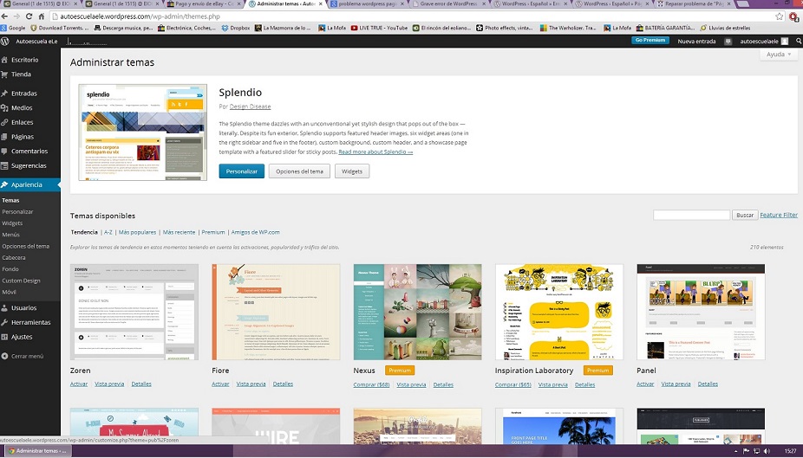Switch to Pago y envío de eBay tab

point(204,4)
